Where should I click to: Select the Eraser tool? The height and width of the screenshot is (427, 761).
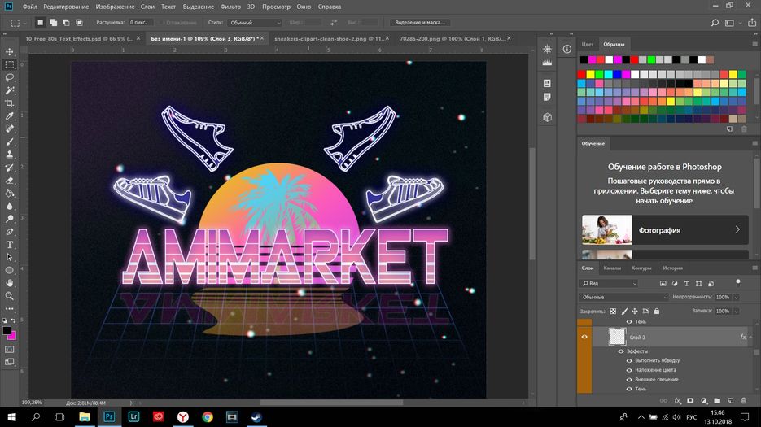(9, 181)
